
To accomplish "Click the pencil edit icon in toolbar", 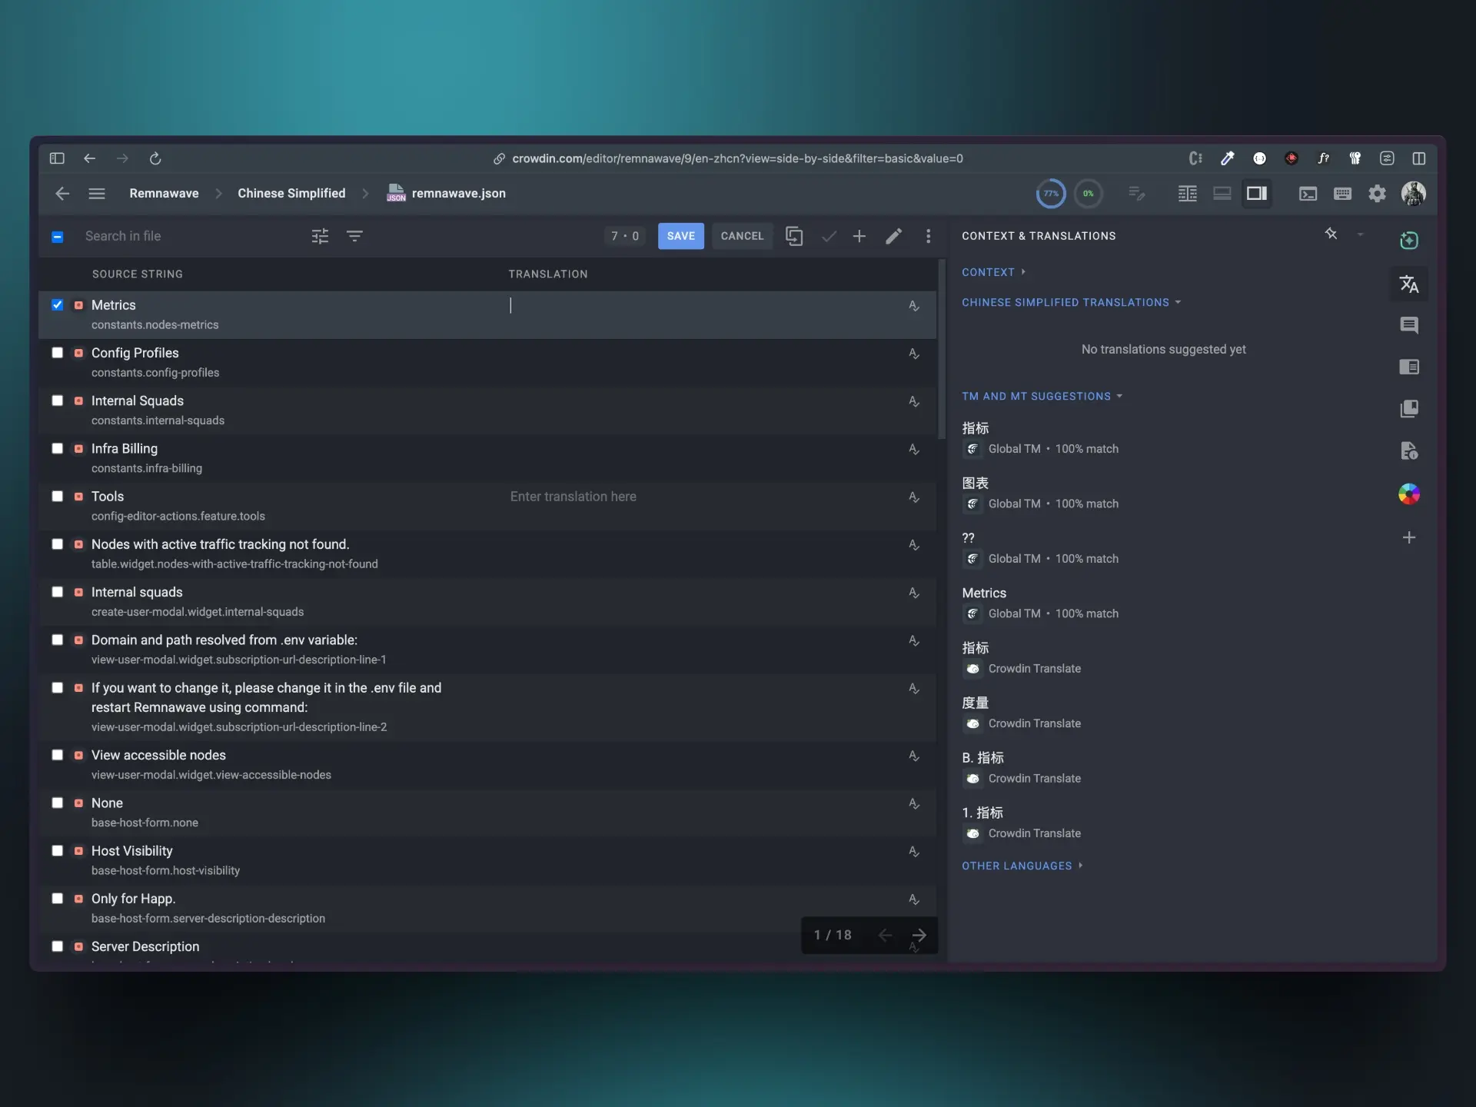I will pos(893,236).
